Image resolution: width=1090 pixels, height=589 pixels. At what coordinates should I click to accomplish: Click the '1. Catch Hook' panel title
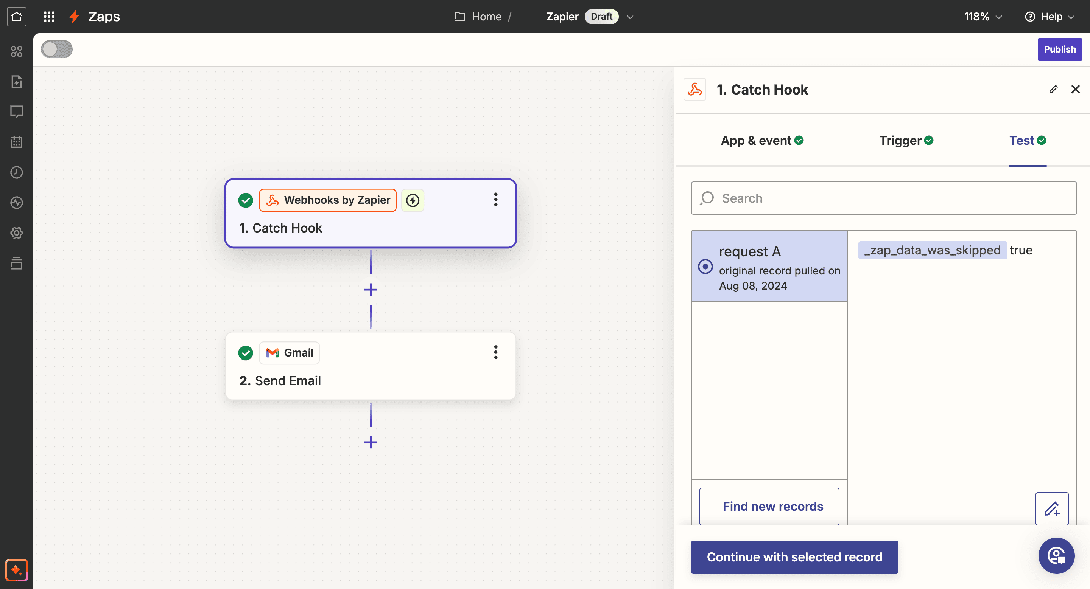click(762, 89)
